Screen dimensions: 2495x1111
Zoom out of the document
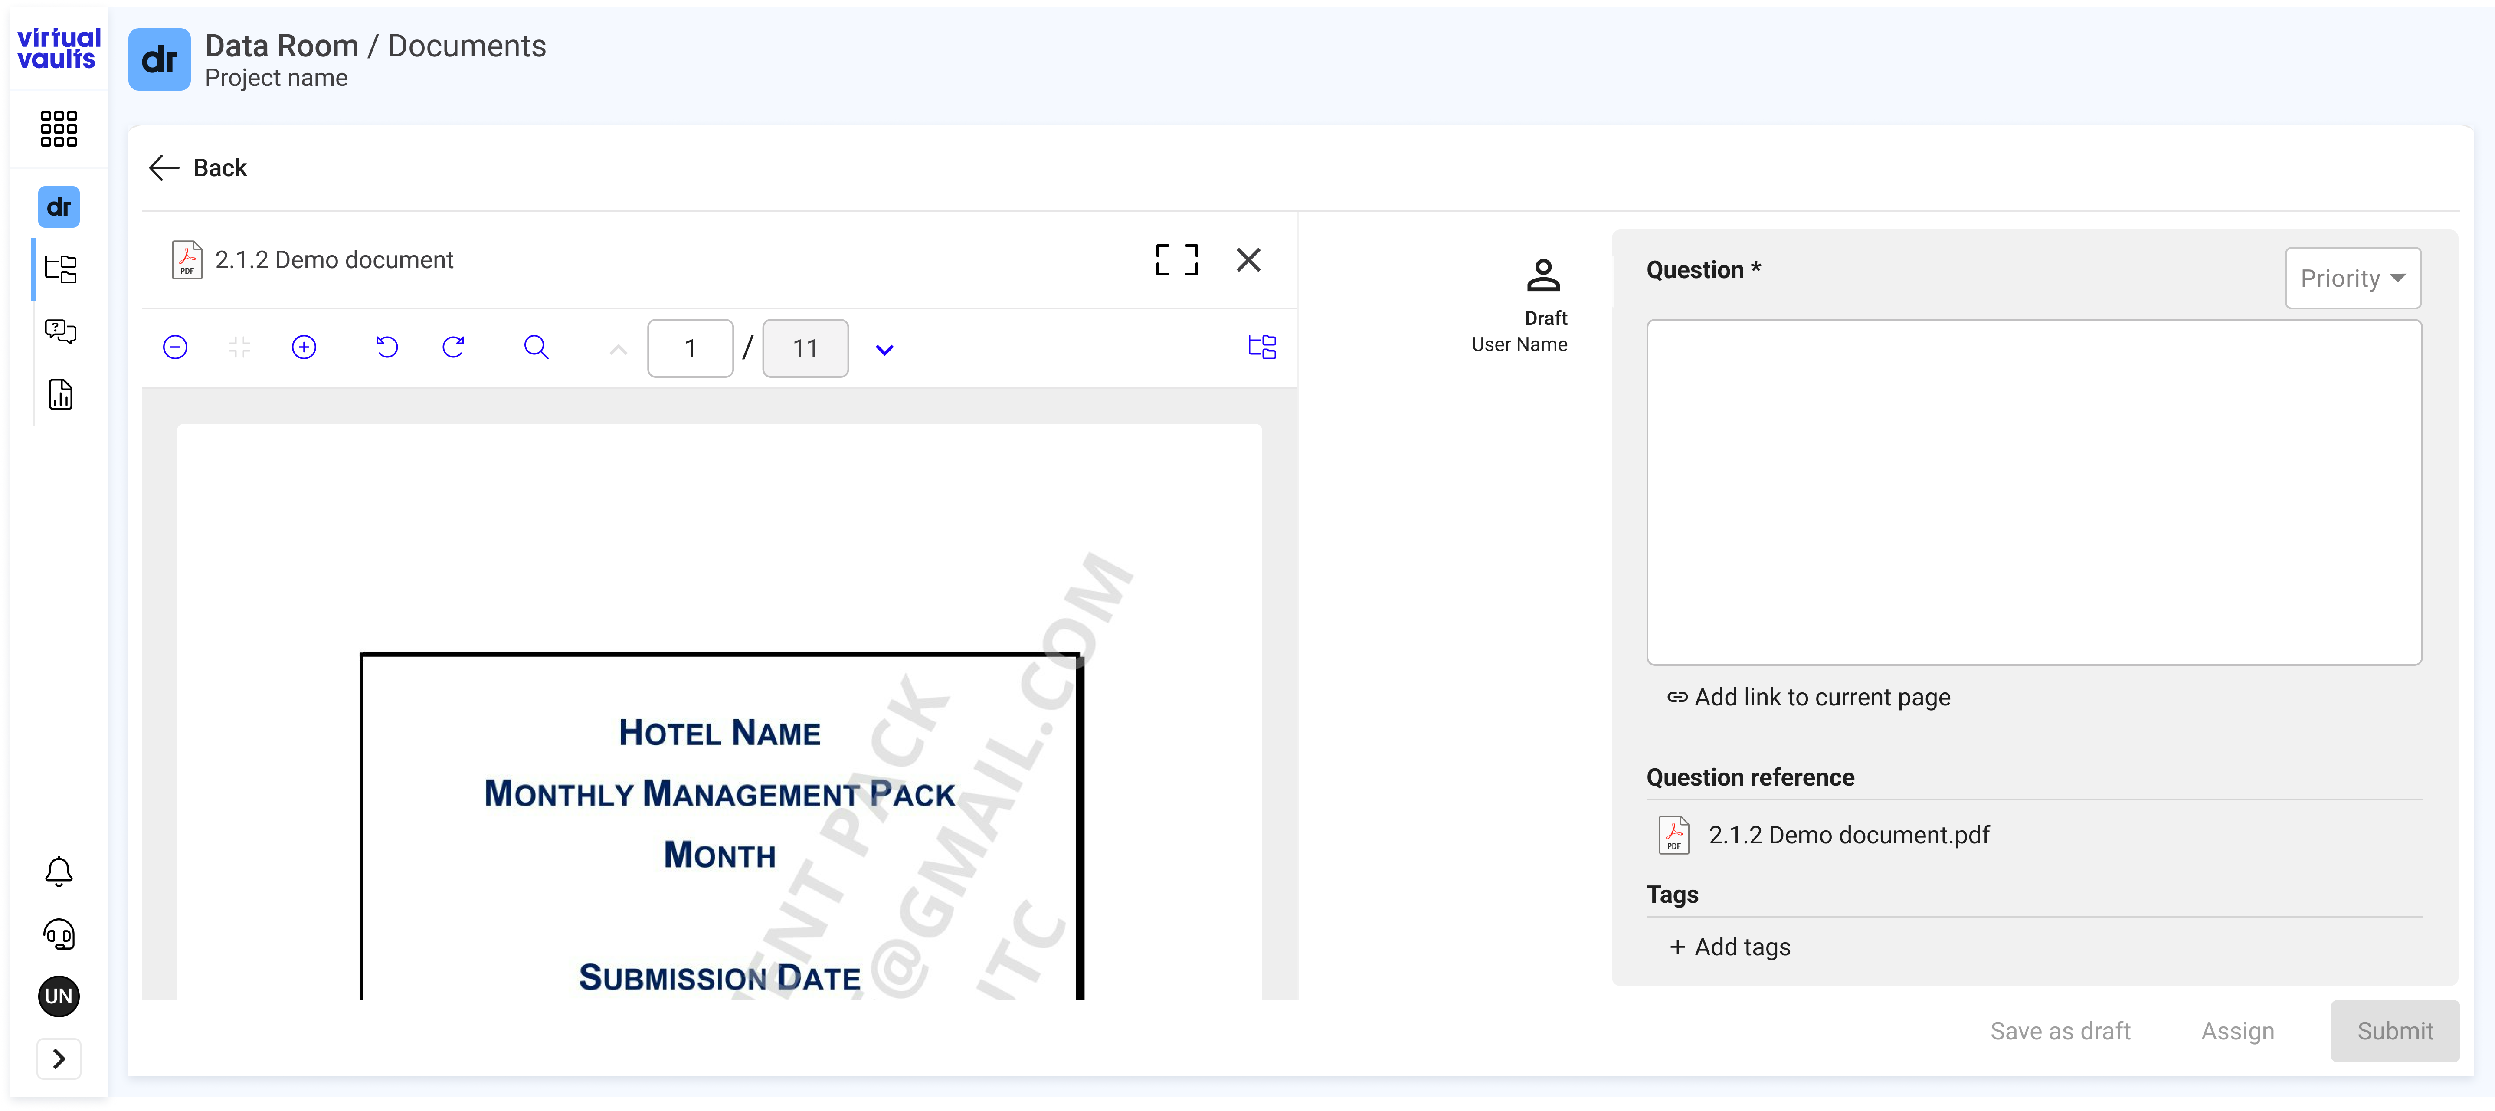(x=175, y=347)
